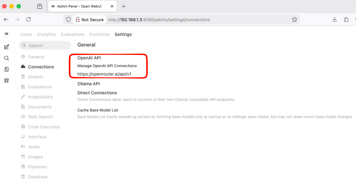Click the Code Execution terminal icon
The width and height of the screenshot is (356, 189).
pos(23,127)
